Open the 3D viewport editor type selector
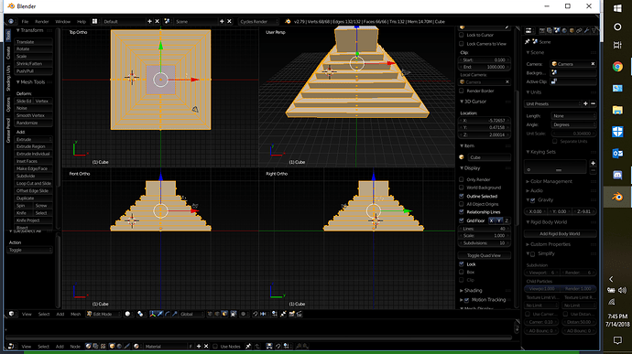632x354 pixels. point(12,314)
